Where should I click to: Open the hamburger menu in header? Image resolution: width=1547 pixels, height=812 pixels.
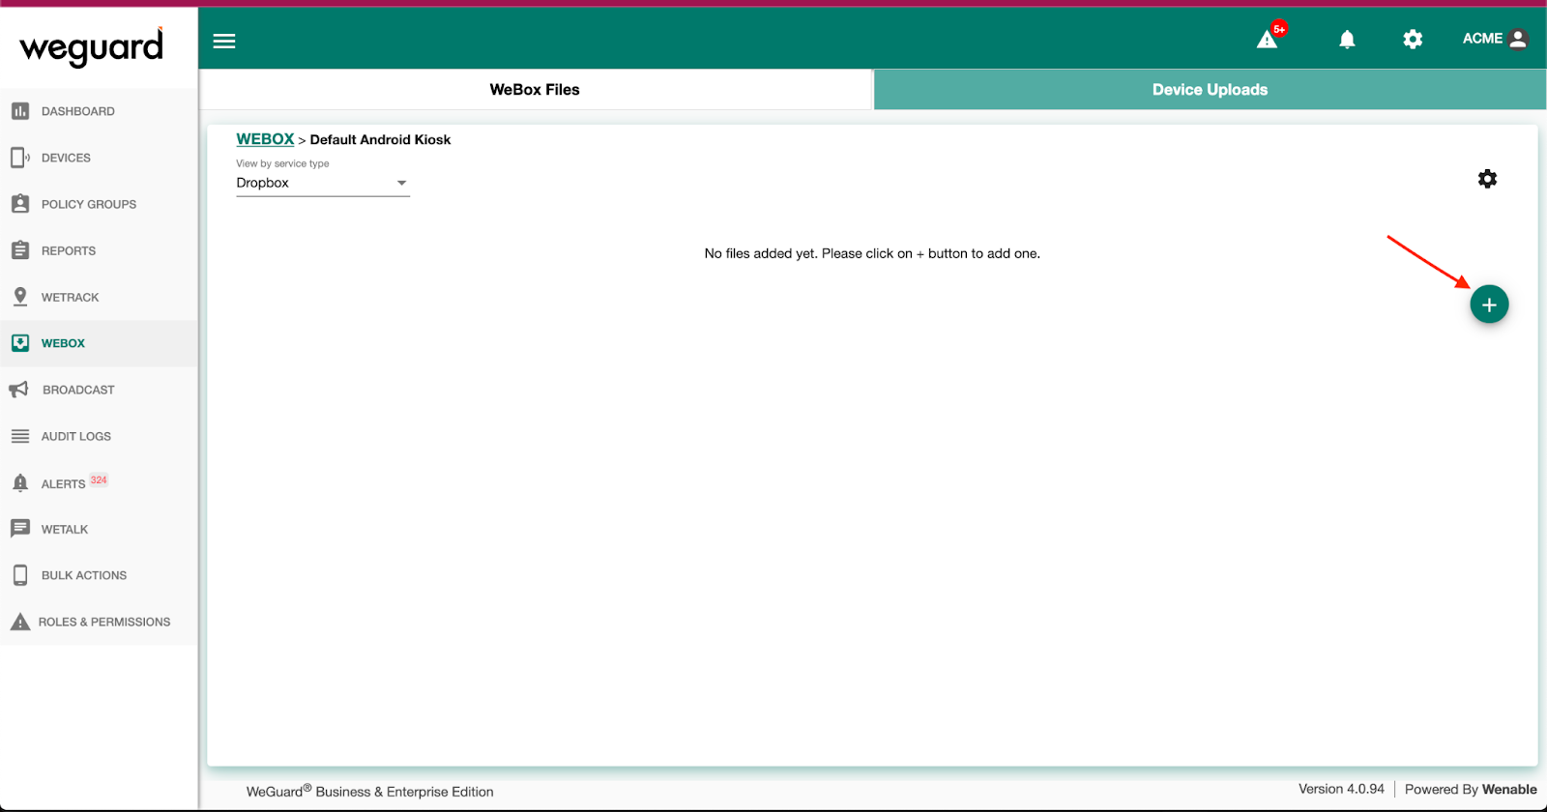point(224,41)
